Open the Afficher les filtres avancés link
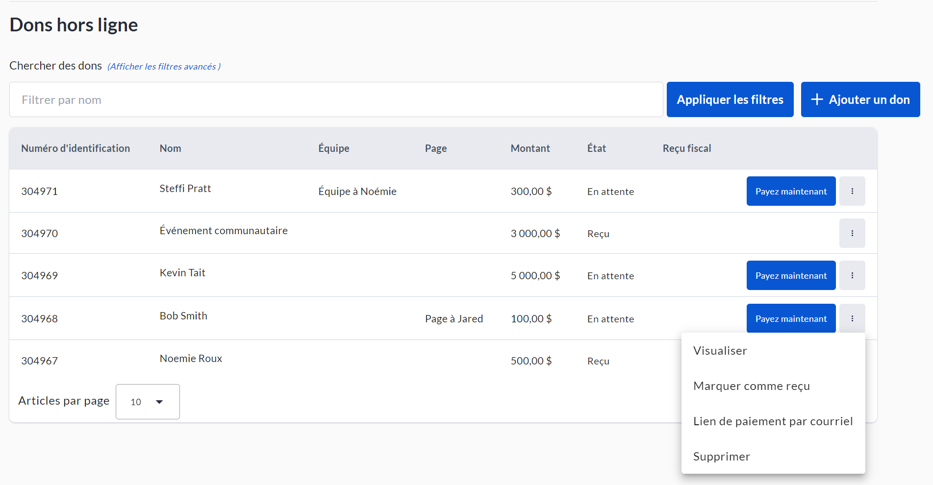 (164, 67)
